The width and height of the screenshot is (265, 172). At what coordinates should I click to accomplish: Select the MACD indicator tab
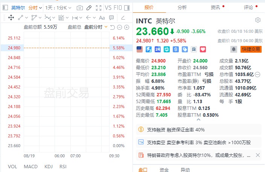[x=30, y=167]
